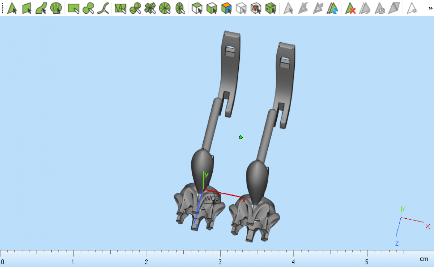The image size is (434, 267).
Task: Click the separate marked triangles icon
Action: 365,8
